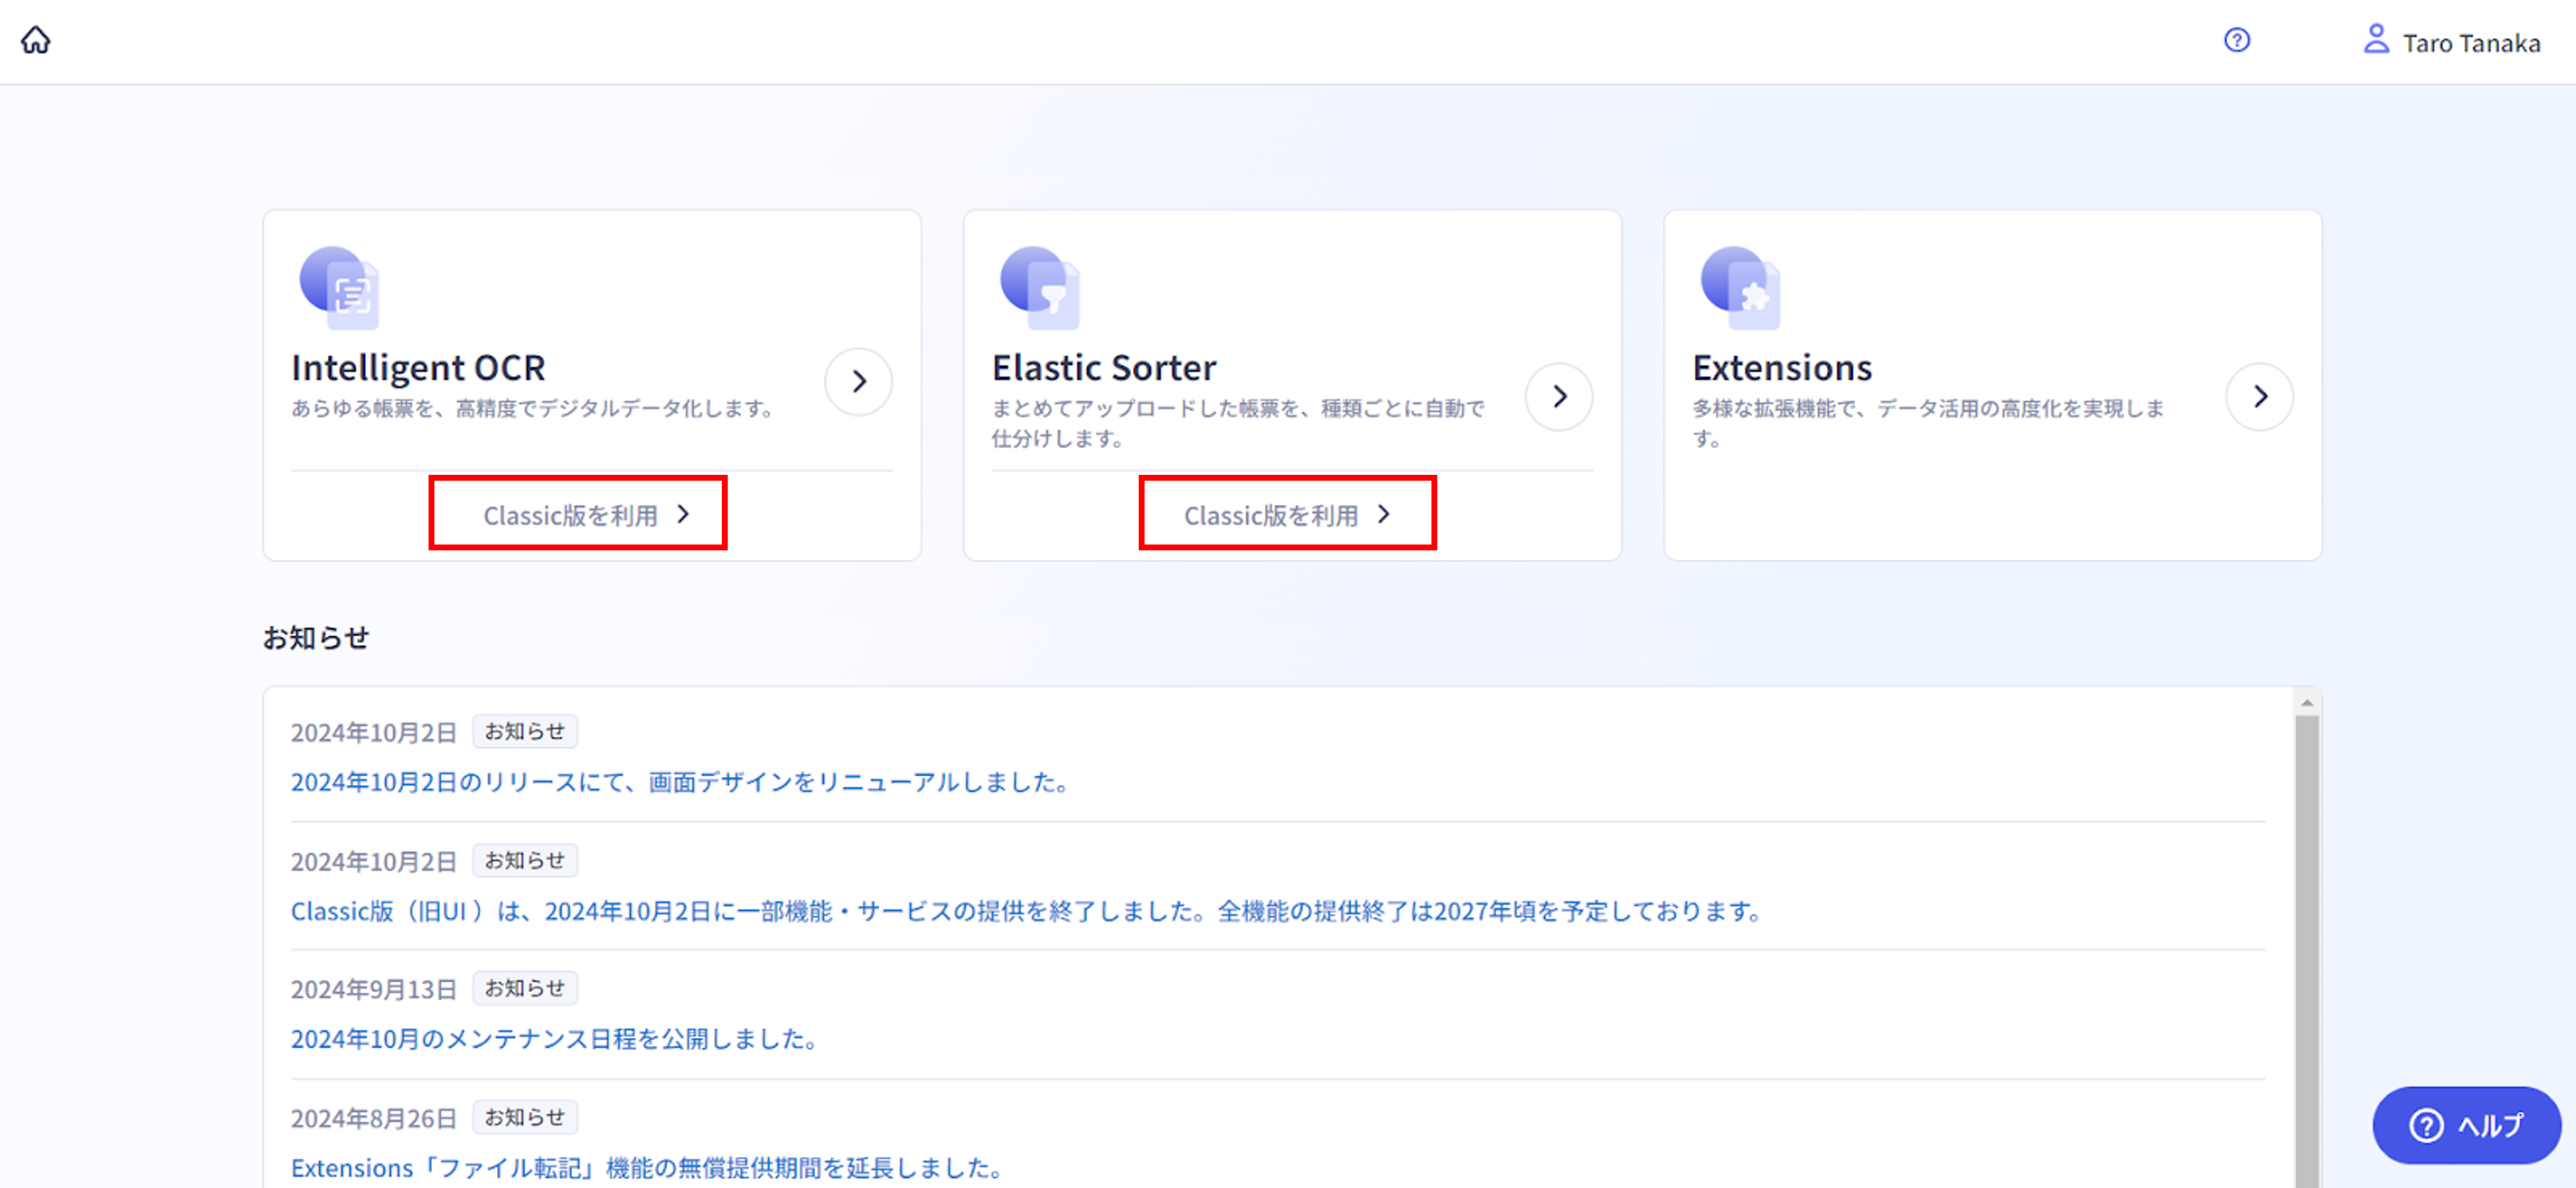
Task: Open help via the question mark icon
Action: click(2237, 40)
